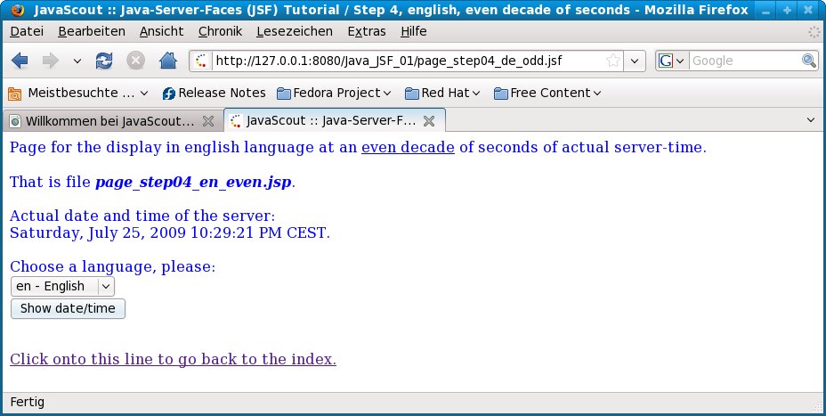This screenshot has width=826, height=416.
Task: Click the Back arrow navigation icon
Action: [x=20, y=61]
